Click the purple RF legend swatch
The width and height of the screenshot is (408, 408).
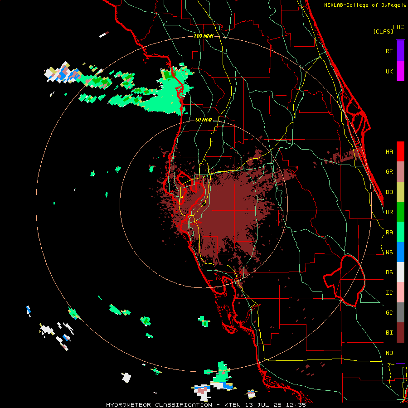pyautogui.click(x=400, y=51)
